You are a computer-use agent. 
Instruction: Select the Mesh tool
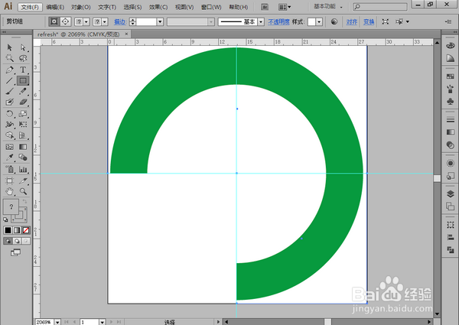point(10,147)
